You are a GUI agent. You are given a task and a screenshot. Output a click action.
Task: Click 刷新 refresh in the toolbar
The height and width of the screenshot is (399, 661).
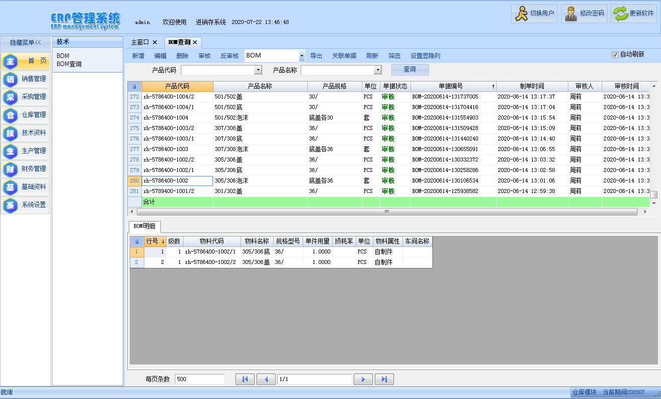pyautogui.click(x=372, y=56)
